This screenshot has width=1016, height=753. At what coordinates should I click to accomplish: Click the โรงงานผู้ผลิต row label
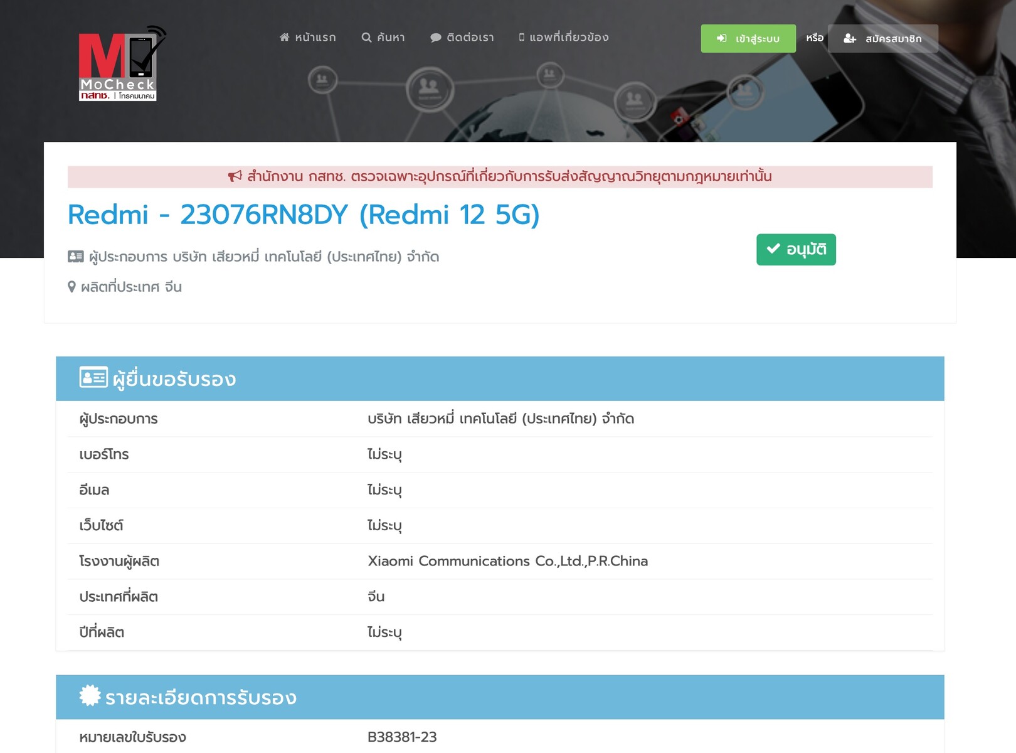point(119,561)
